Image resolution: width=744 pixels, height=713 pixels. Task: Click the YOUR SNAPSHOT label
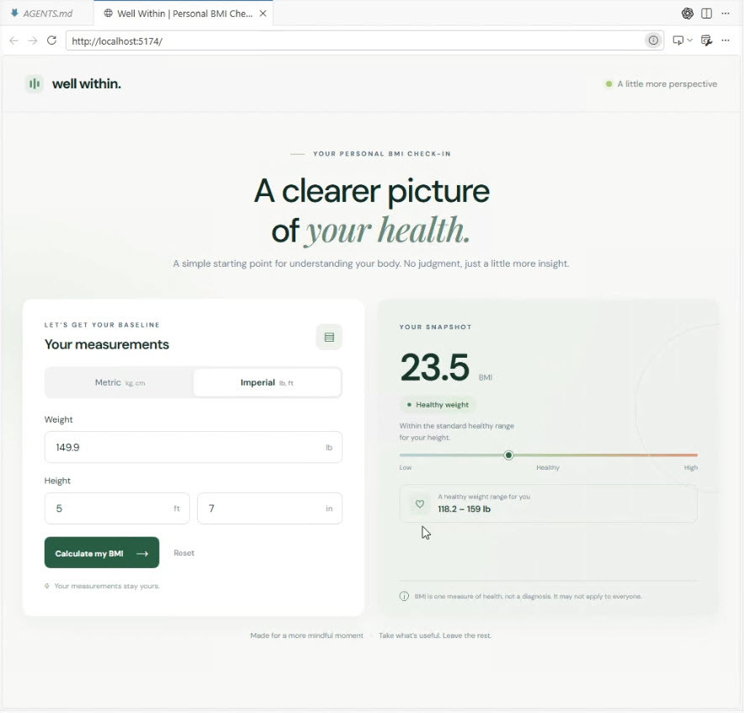(x=436, y=327)
